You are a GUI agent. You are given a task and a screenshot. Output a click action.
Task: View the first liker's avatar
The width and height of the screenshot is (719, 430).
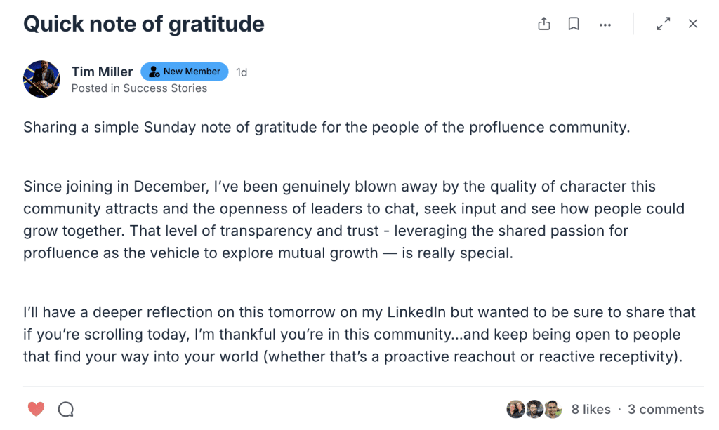[515, 409]
